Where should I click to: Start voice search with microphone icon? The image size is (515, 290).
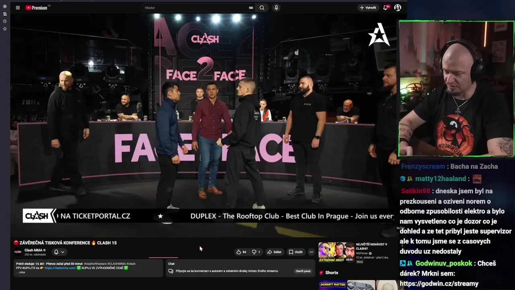point(276,8)
